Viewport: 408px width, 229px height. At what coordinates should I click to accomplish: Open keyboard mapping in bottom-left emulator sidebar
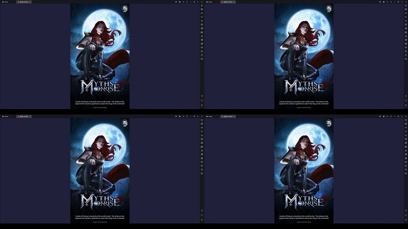[x=202, y=124]
